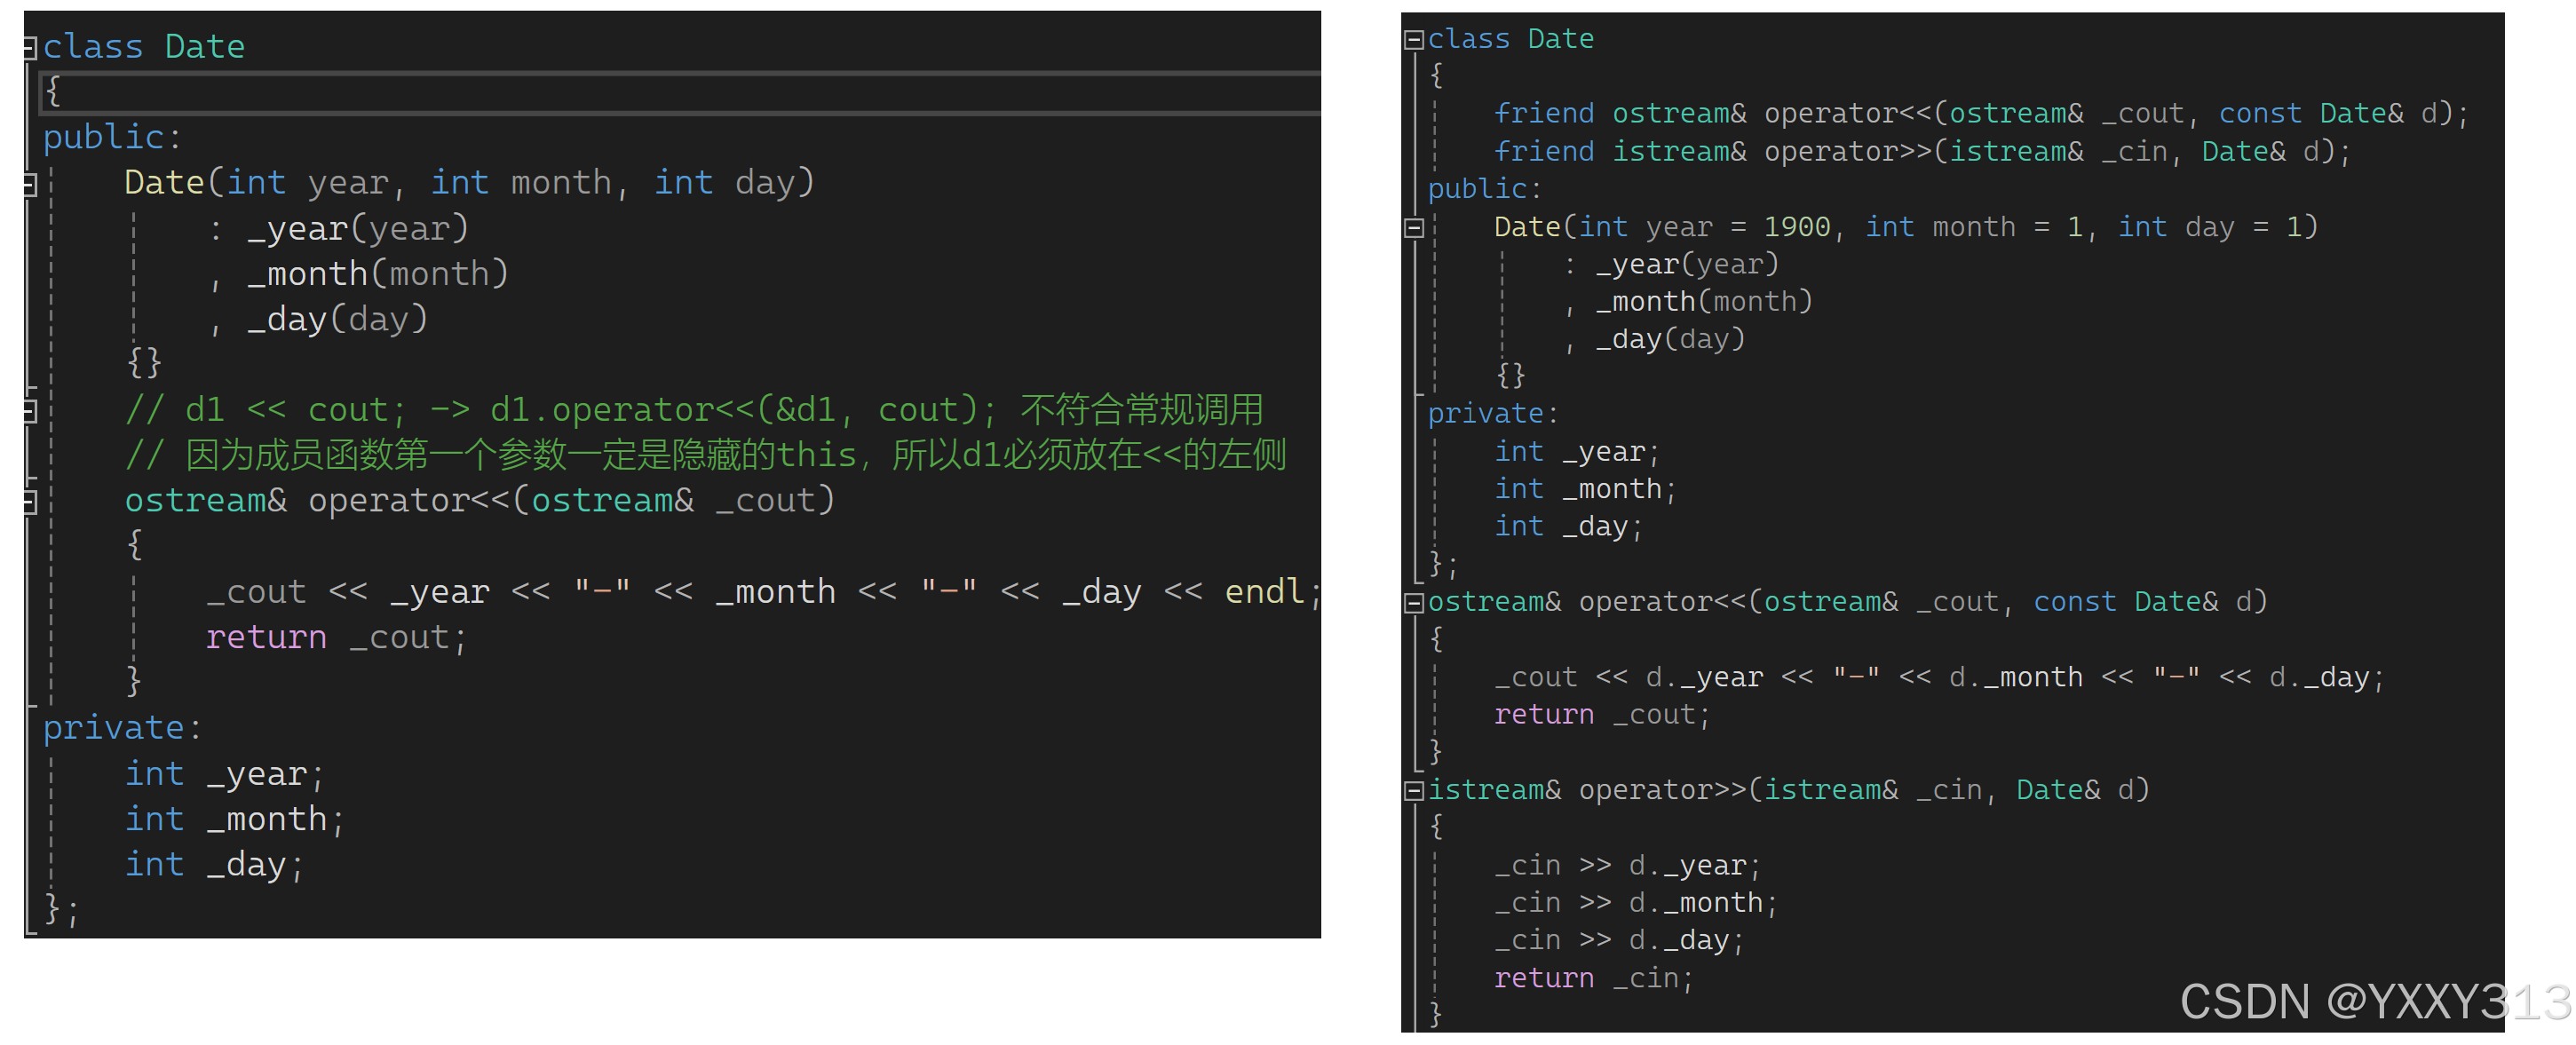Collapse class Date in left code panel
Screen dimensions: 2576x1045
pos(30,47)
